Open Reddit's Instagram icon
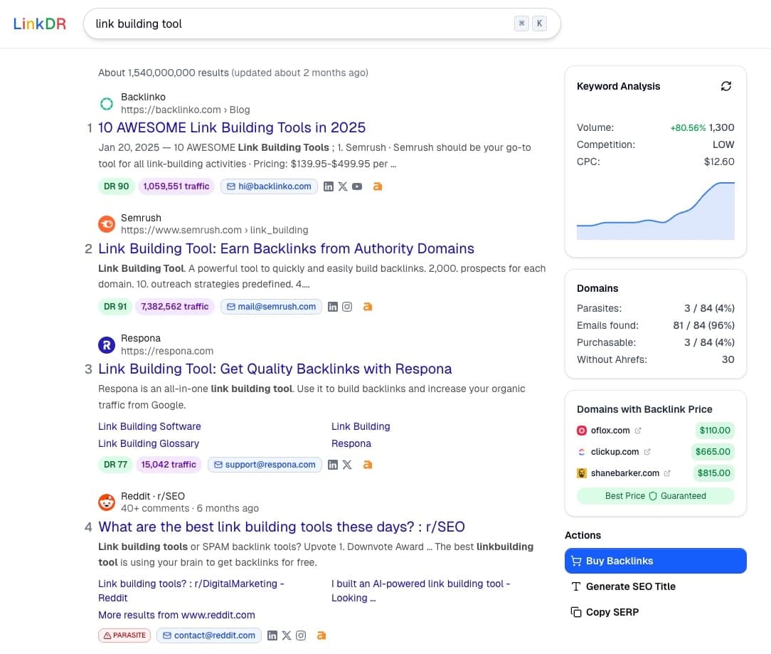This screenshot has height=654, width=771. point(301,635)
